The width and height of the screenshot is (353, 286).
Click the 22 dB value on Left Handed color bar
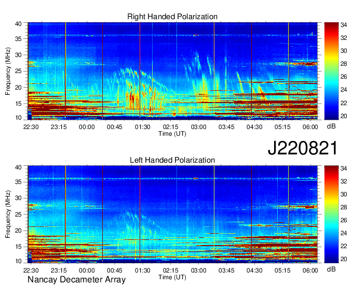click(x=344, y=246)
